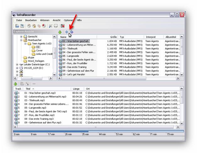Open the Bearbeiten menu
Image resolution: width=197 pixels, height=153 pixels.
pyautogui.click(x=31, y=20)
